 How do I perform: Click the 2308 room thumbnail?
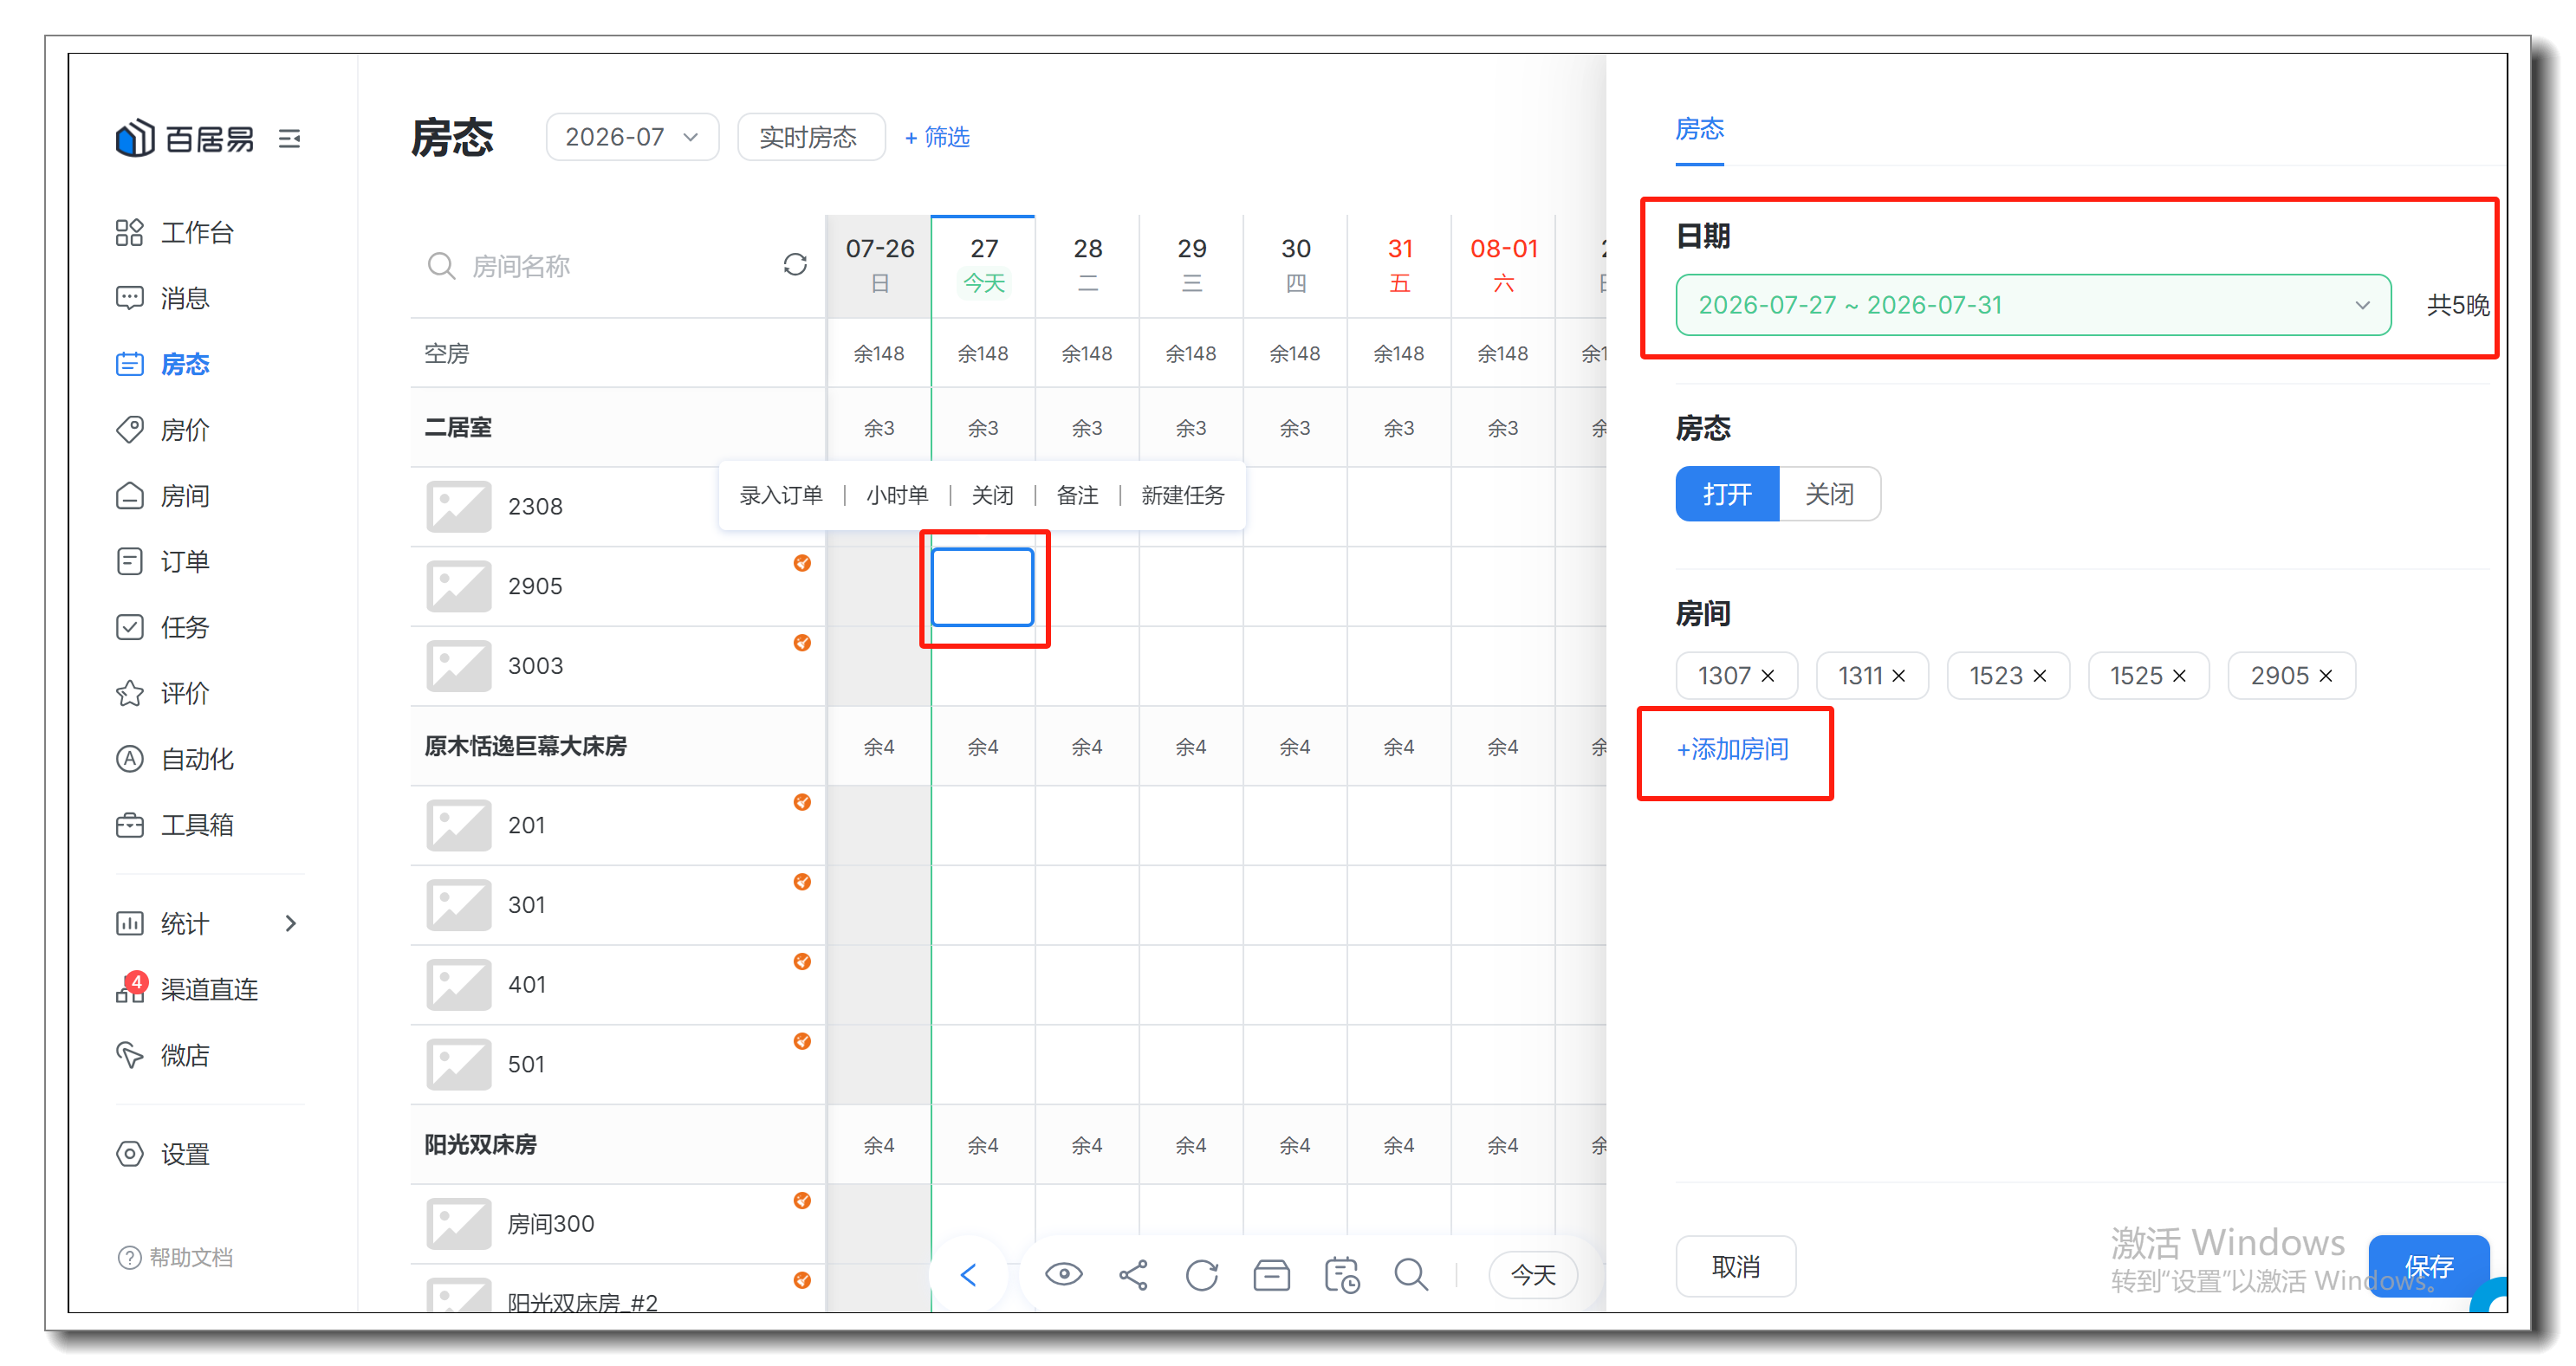coord(459,507)
